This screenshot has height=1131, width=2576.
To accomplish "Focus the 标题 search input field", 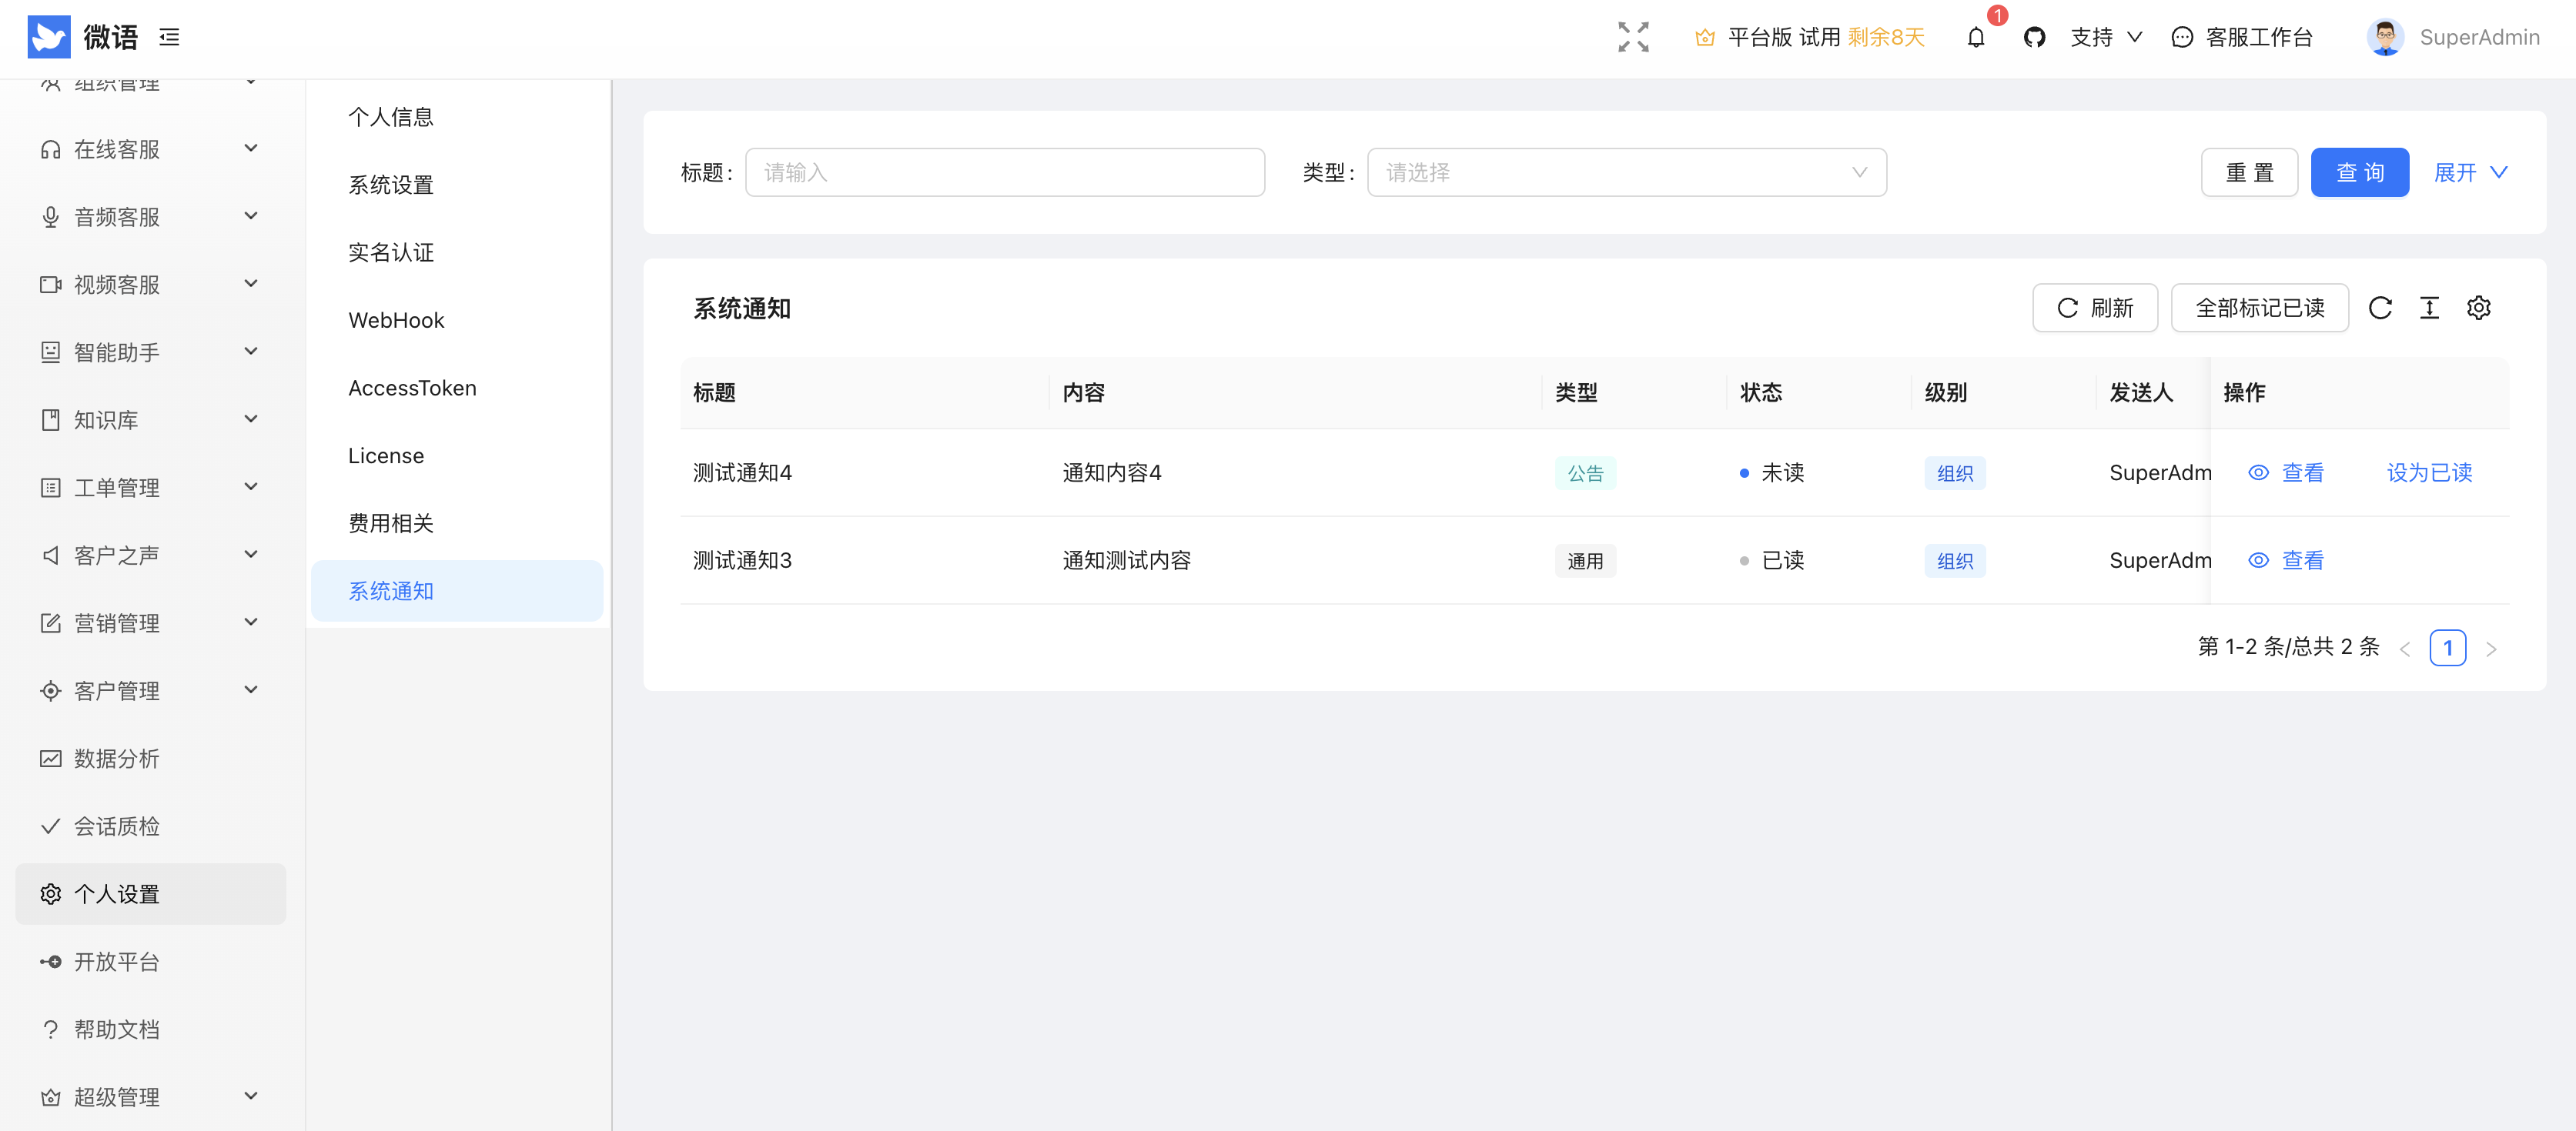I will (1005, 173).
